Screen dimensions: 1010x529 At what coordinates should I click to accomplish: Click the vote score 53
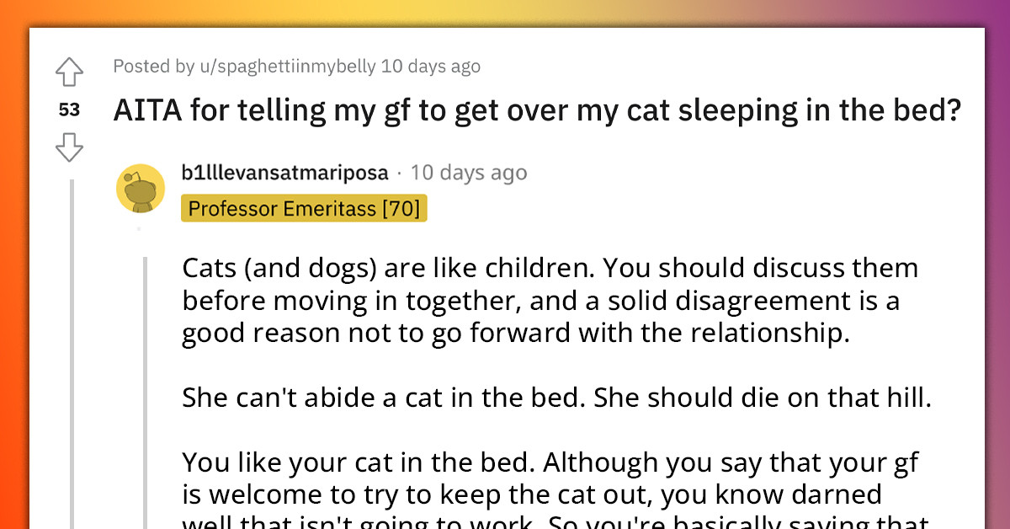click(69, 110)
